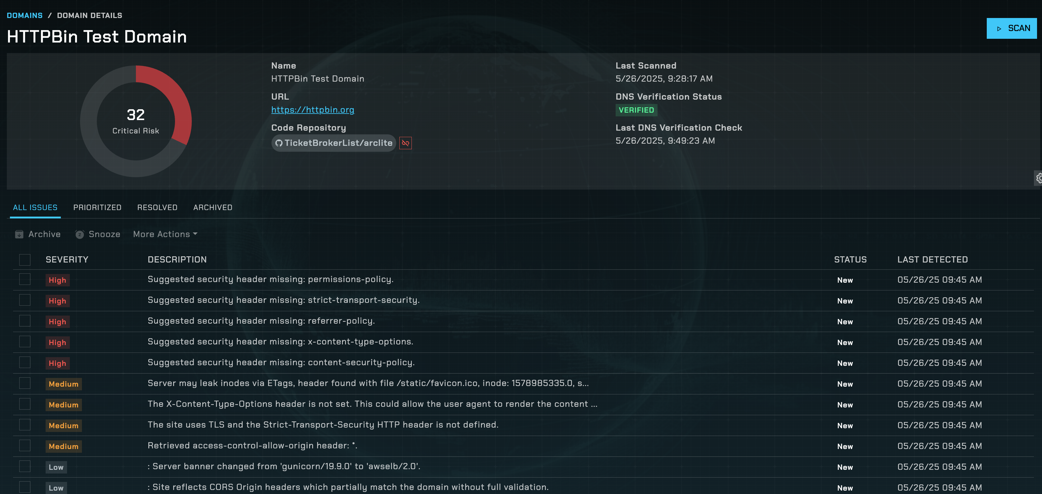This screenshot has height=494, width=1042.
Task: Click the Snooze clock icon
Action: tap(80, 234)
